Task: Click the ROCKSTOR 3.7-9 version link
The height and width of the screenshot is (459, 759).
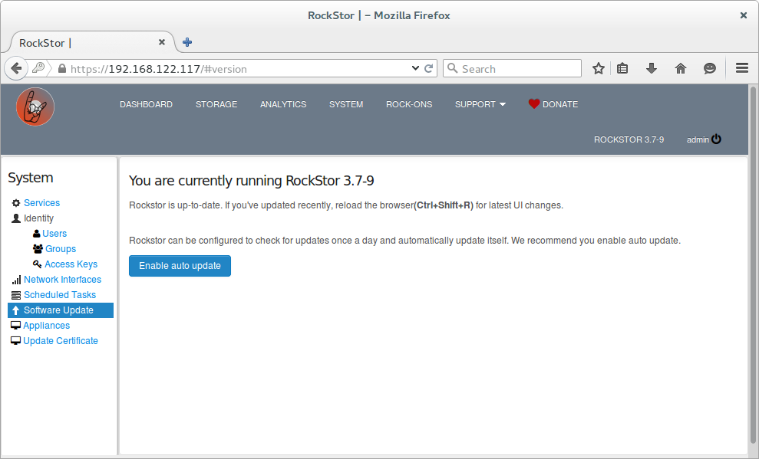Action: (x=629, y=139)
